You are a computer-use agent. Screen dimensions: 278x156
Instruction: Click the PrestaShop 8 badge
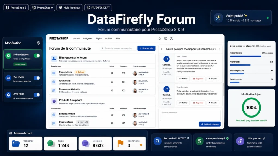[x=16, y=8]
